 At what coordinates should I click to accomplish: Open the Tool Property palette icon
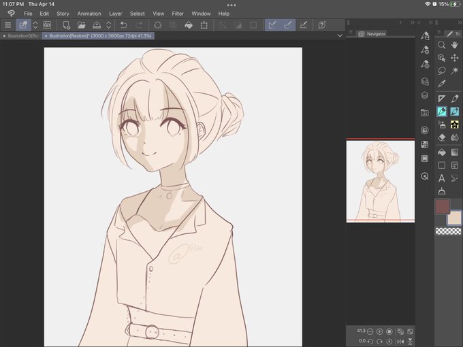tap(425, 50)
